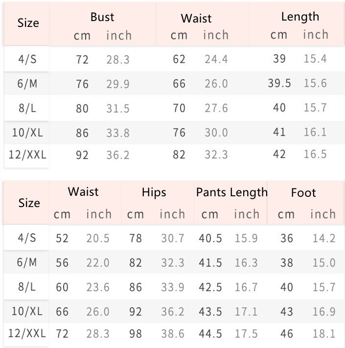Click the Size header of bottom table
This screenshot has height=348, width=345.
pos(29,203)
